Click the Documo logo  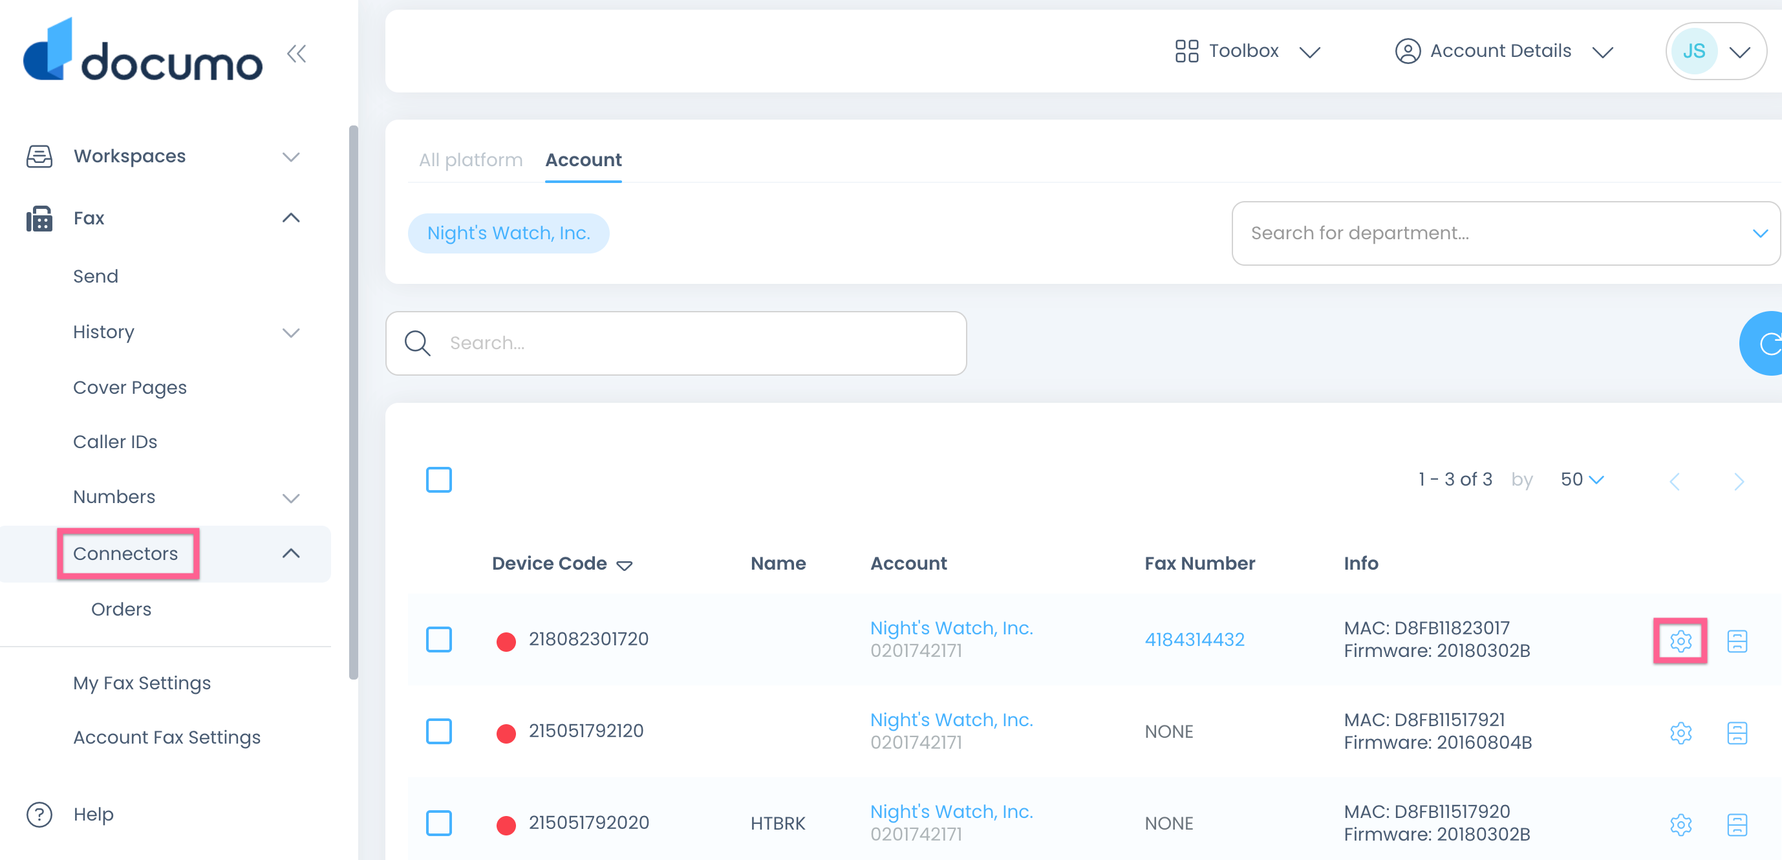[x=143, y=50]
